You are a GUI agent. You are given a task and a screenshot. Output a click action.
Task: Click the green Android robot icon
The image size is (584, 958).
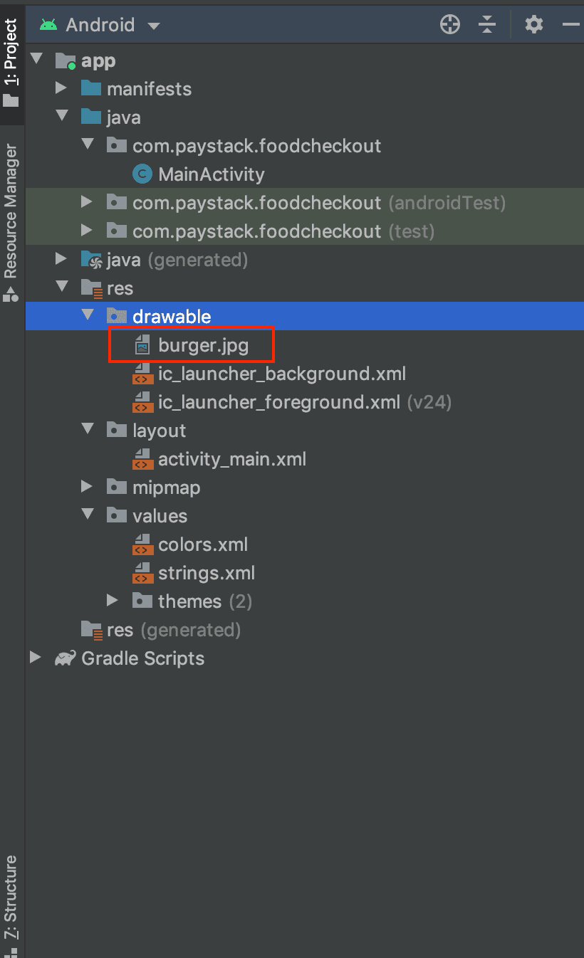coord(48,25)
